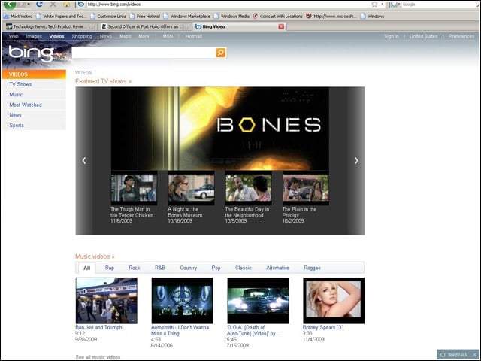Go to Bing Maps
Viewport: 481px width, 361px height.
click(126, 36)
